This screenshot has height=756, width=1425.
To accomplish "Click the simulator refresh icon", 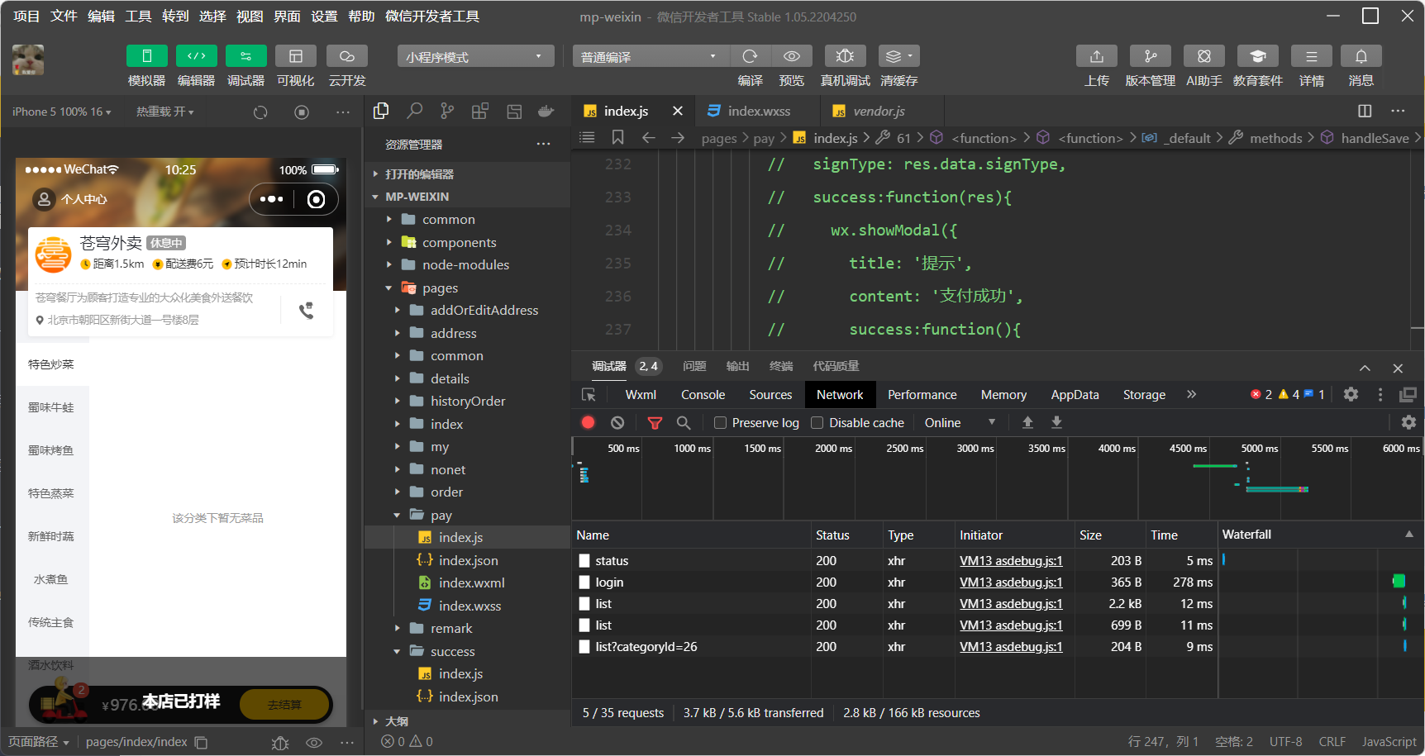I will [x=260, y=112].
